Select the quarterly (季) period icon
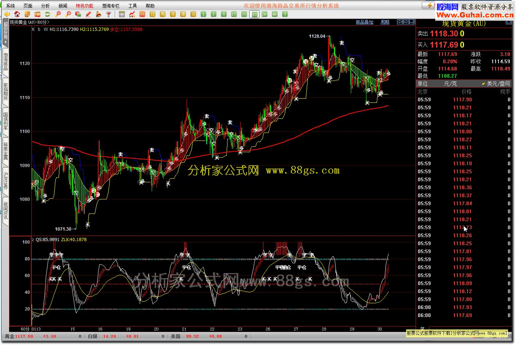This screenshot has width=516, height=345. [x=183, y=14]
